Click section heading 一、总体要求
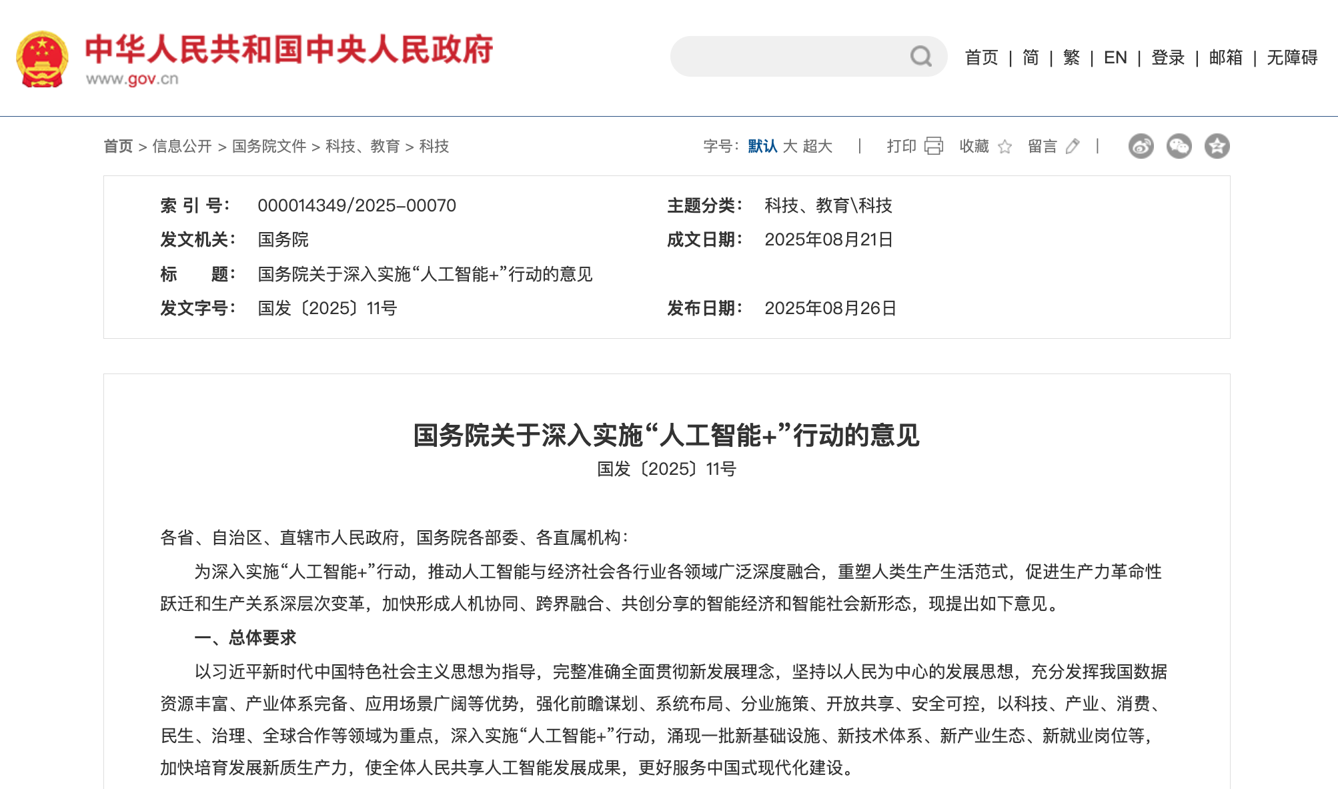 tap(245, 638)
